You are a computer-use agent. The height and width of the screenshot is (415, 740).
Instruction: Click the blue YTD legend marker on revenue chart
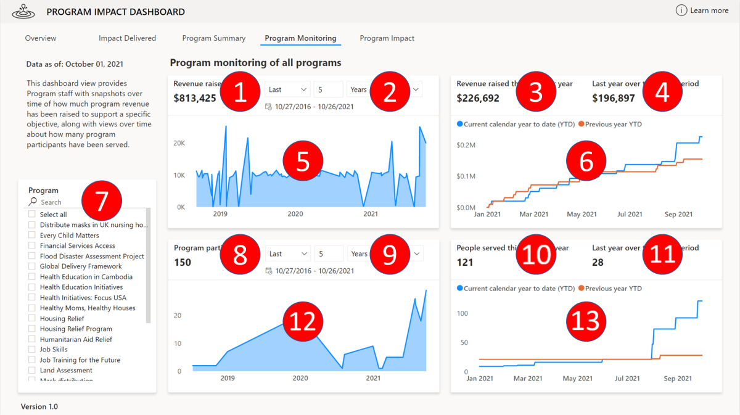(x=459, y=123)
